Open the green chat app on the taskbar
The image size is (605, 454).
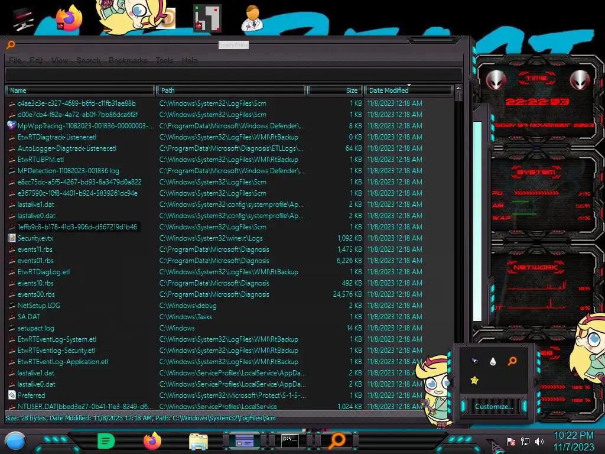tap(106, 441)
